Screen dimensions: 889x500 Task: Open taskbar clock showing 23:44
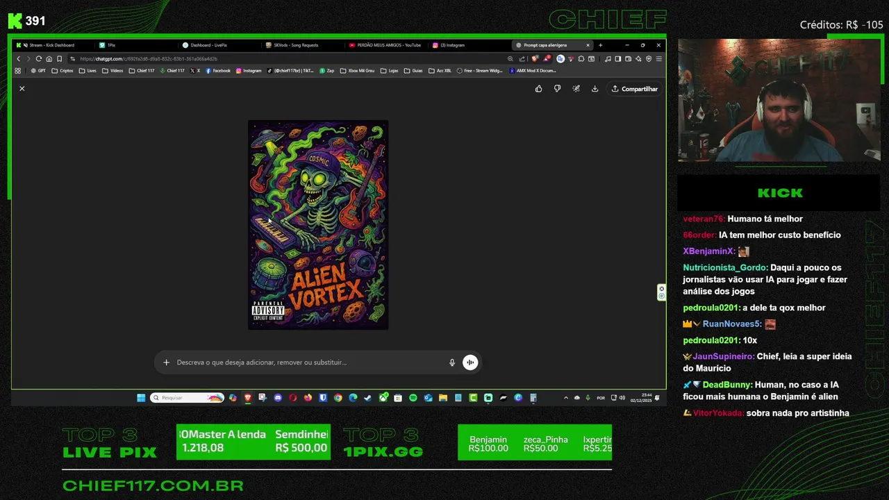(x=640, y=398)
